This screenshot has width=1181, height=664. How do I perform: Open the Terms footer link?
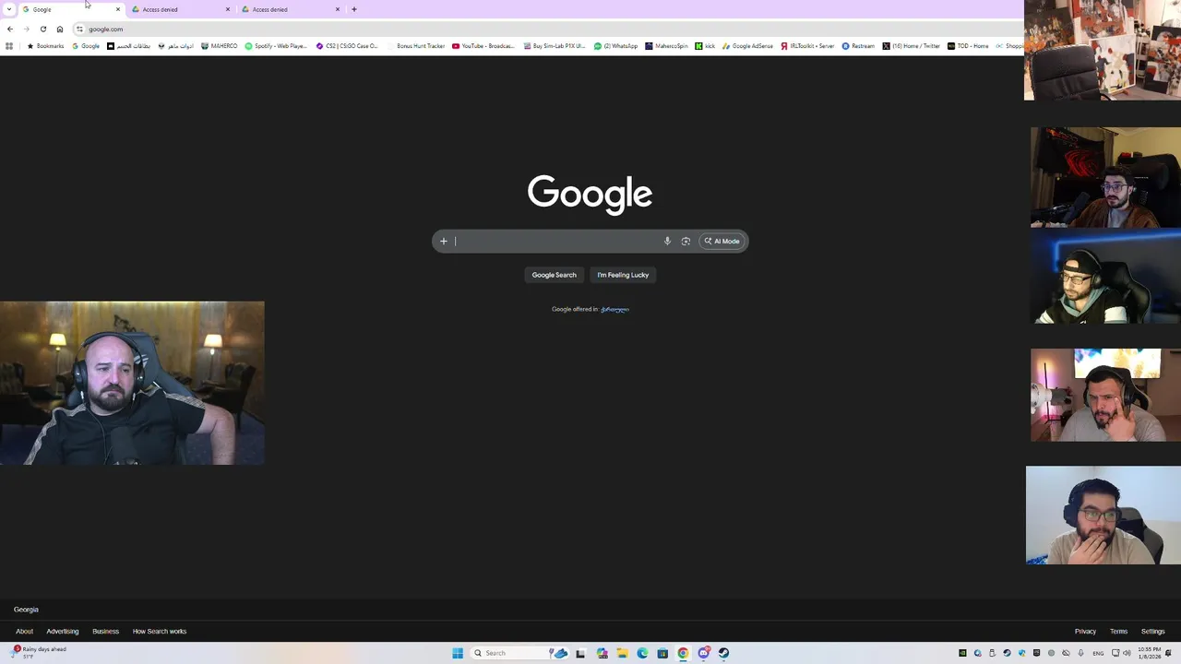(1118, 632)
